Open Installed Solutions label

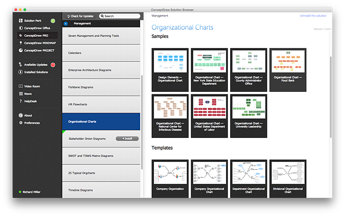(x=36, y=72)
